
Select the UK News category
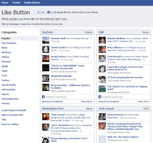pyautogui.click(x=6, y=52)
